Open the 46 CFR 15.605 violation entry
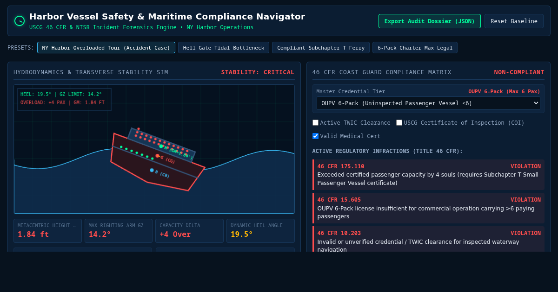Image resolution: width=558 pixels, height=292 pixels. tap(428, 208)
